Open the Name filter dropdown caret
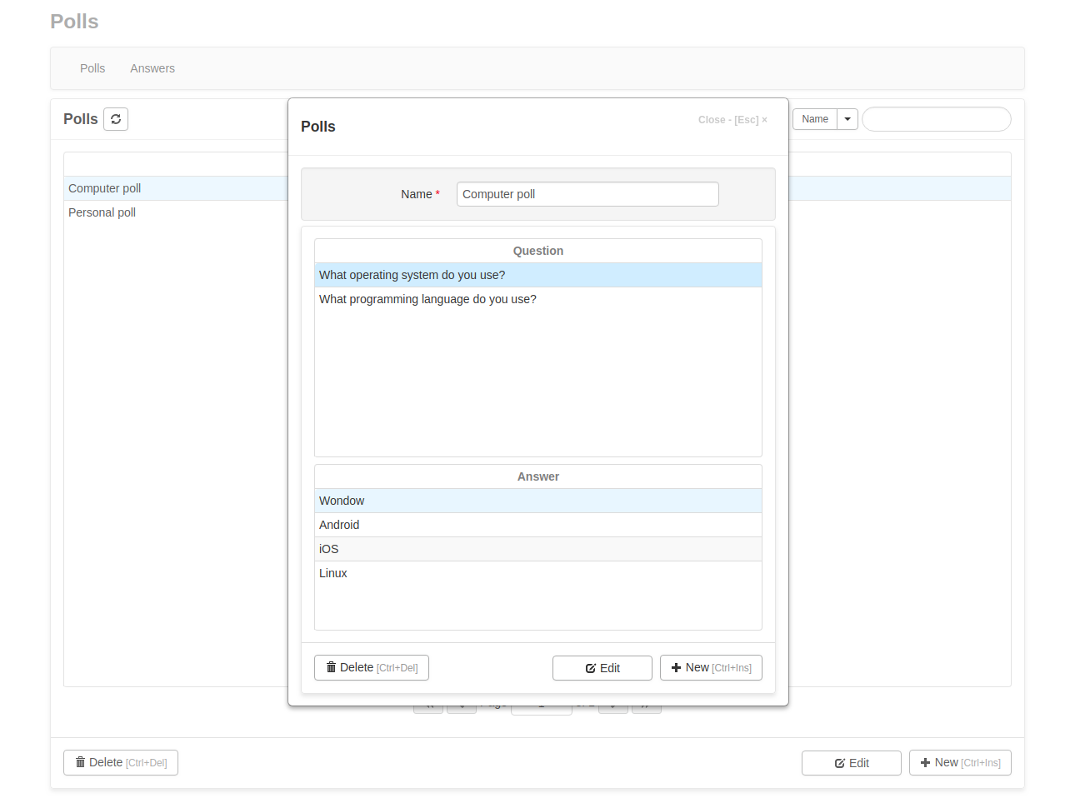Screen dimensions: 1070x803 [847, 119]
